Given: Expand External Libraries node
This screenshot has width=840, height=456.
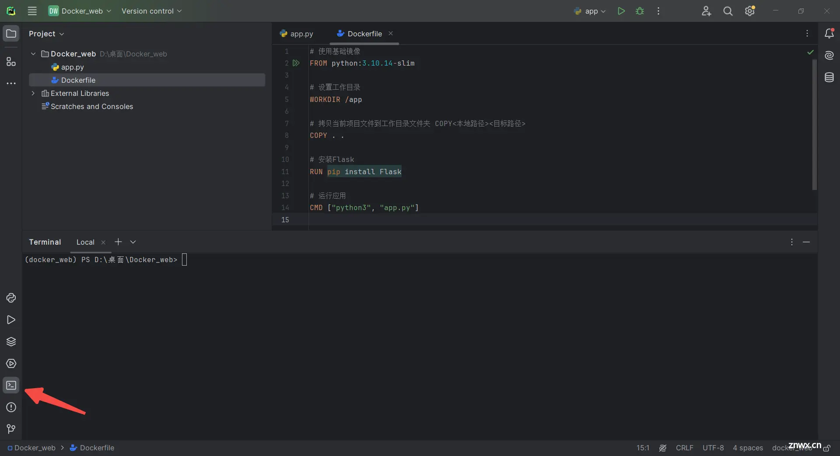Looking at the screenshot, I should pyautogui.click(x=33, y=93).
